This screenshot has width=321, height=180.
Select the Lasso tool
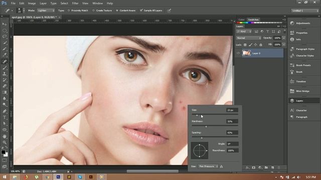click(x=5, y=36)
